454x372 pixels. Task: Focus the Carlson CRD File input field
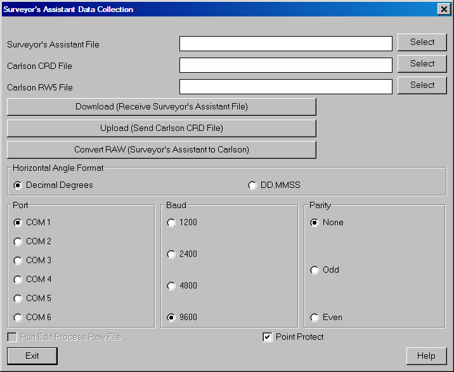(x=286, y=65)
